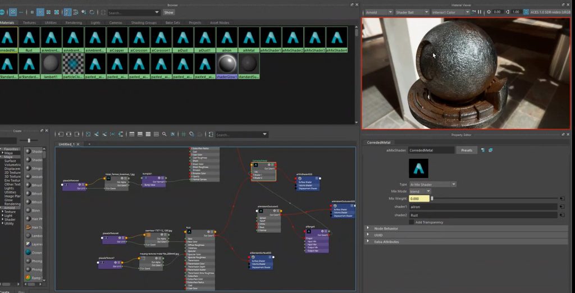Toggle snap to grid in node editor

[191, 134]
